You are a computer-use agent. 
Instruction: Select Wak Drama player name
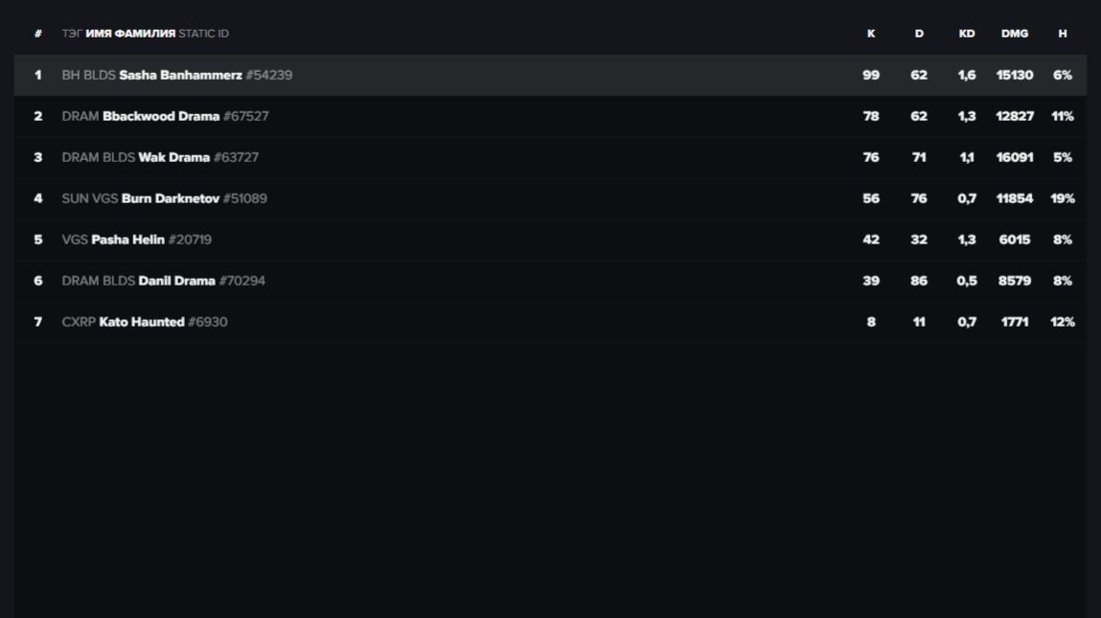[x=174, y=157]
